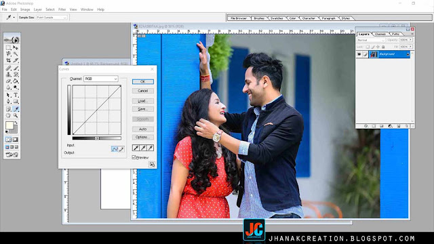Image resolution: width=434 pixels, height=244 pixels.
Task: Select the Rectangle shape tool
Action: click(16, 102)
